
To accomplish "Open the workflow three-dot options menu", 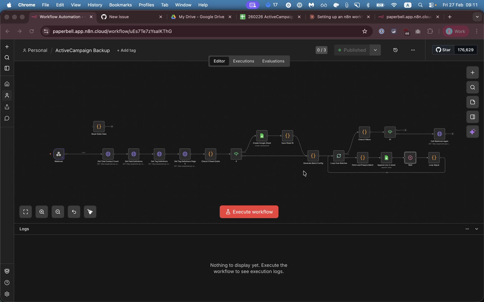I will point(413,50).
